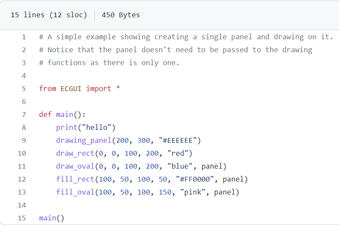Select line number 8

coord(24,128)
